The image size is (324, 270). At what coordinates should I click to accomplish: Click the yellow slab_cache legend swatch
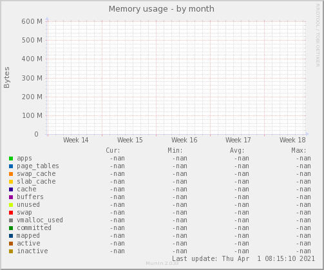pyautogui.click(x=11, y=182)
